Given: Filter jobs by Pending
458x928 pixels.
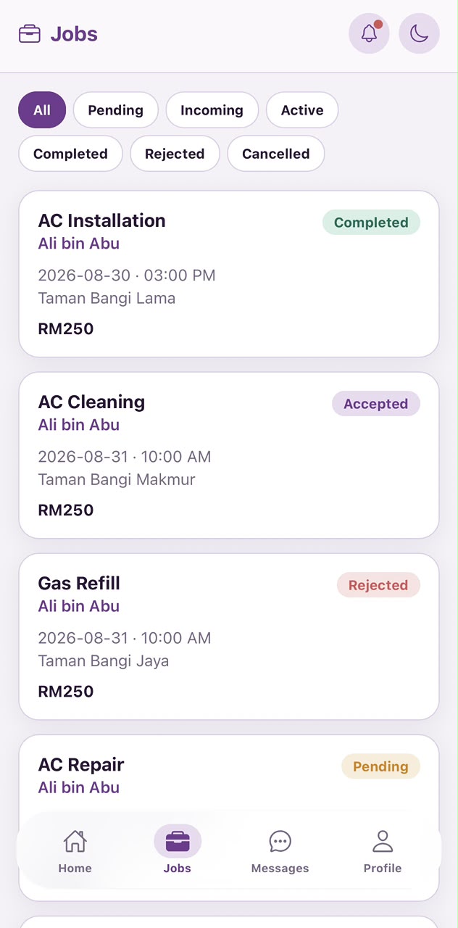Looking at the screenshot, I should pyautogui.click(x=116, y=110).
